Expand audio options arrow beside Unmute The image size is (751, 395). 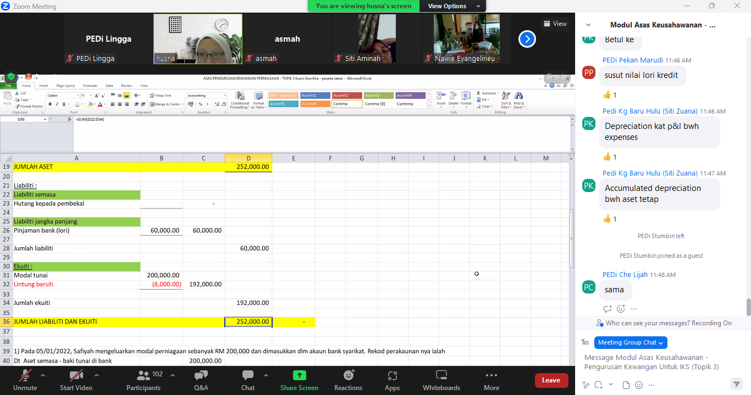pos(43,375)
